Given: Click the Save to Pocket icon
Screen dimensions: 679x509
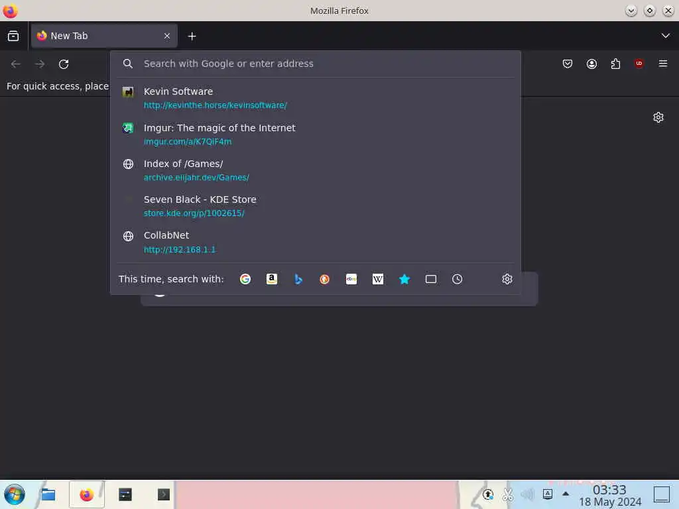Looking at the screenshot, I should (x=568, y=64).
